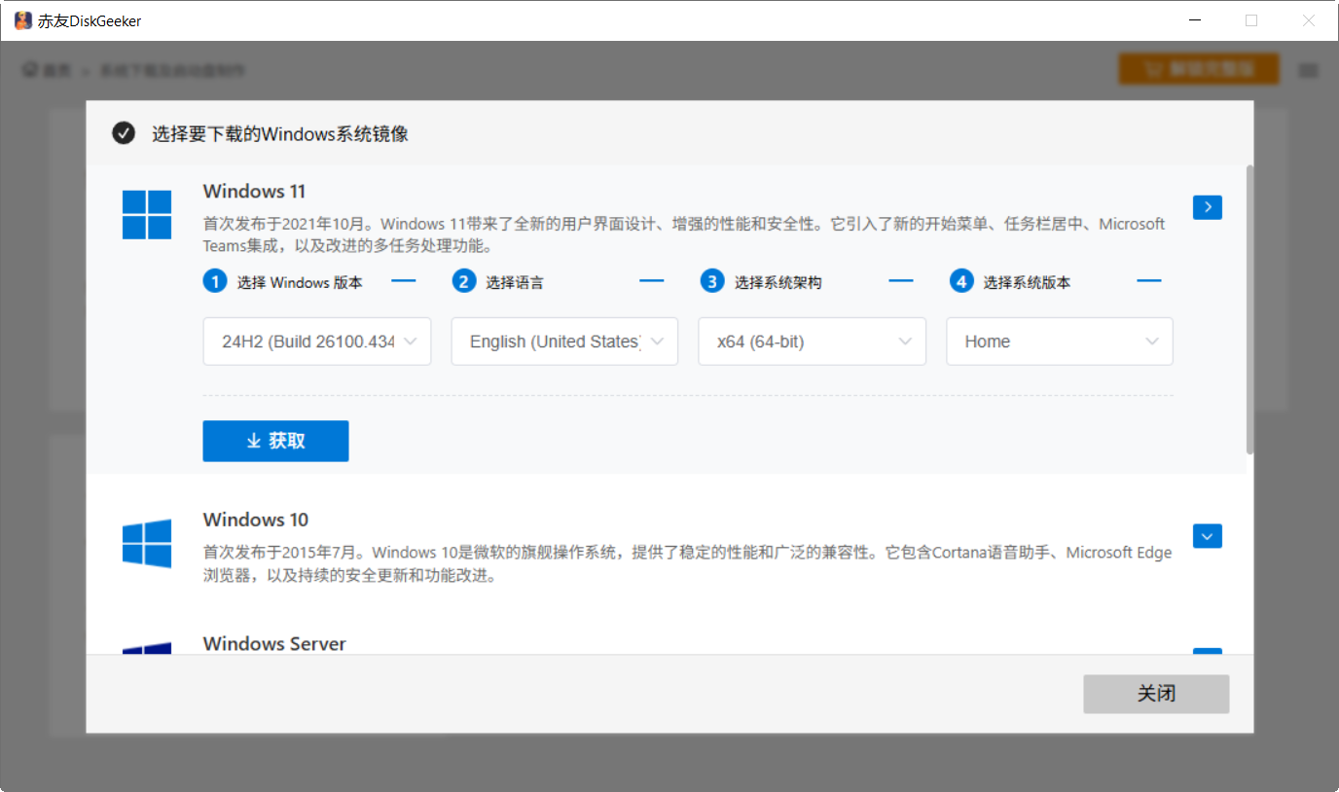Click the checkmark icon beside the dialog title

tap(124, 133)
